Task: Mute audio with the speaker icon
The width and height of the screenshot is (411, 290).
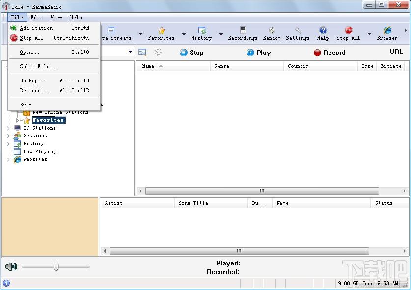Action: point(11,266)
